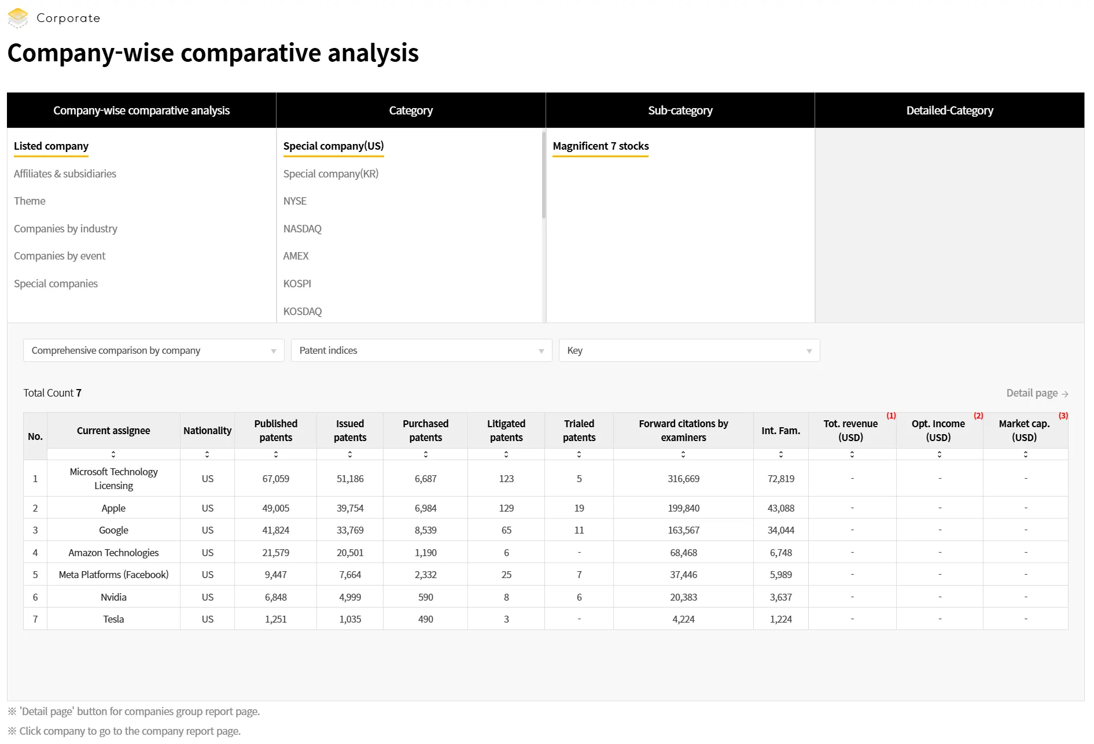The height and width of the screenshot is (744, 1094).
Task: Click Amazon's issued patents value 20,501
Action: (350, 553)
